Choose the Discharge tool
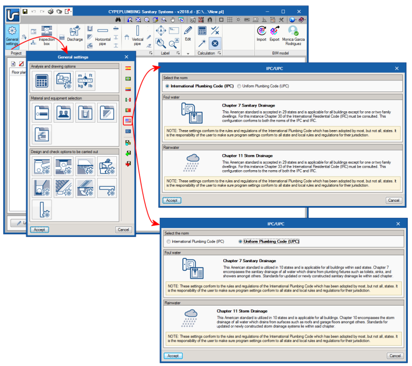Viewport: 412px width, 366px height. 75,34
